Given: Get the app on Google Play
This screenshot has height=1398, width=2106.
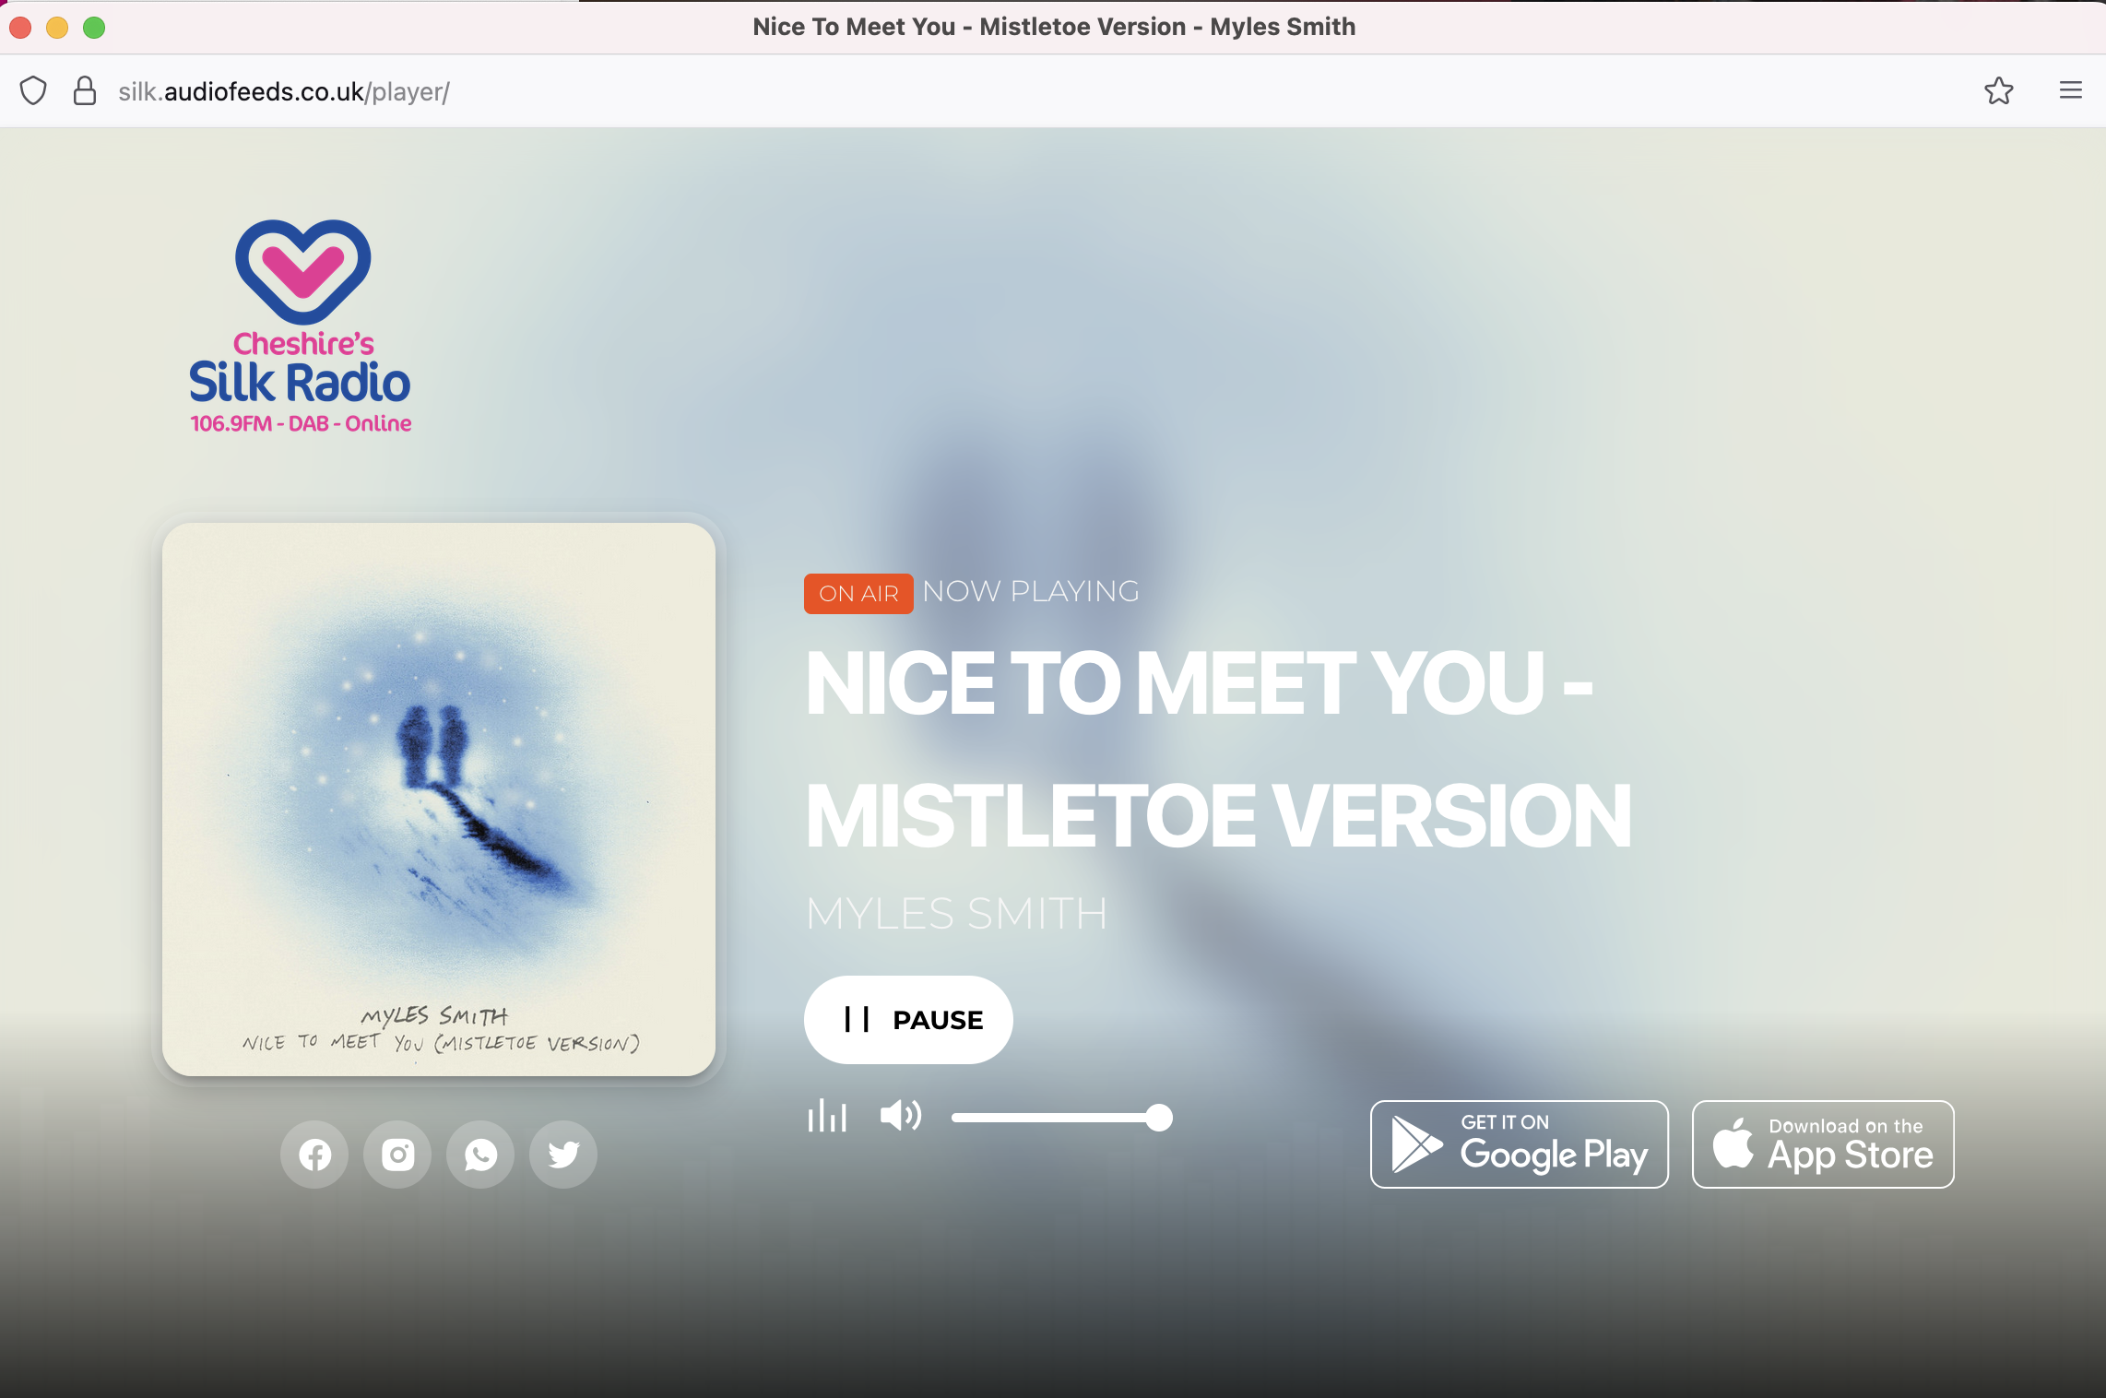Looking at the screenshot, I should (x=1520, y=1144).
